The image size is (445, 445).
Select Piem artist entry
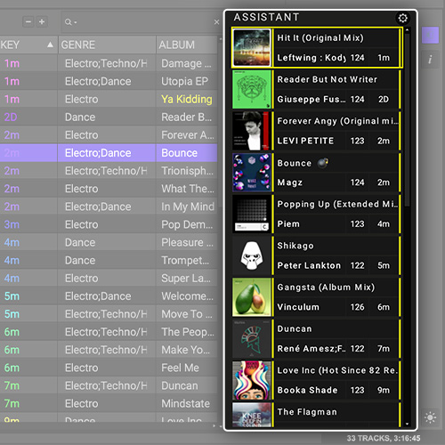coord(288,224)
